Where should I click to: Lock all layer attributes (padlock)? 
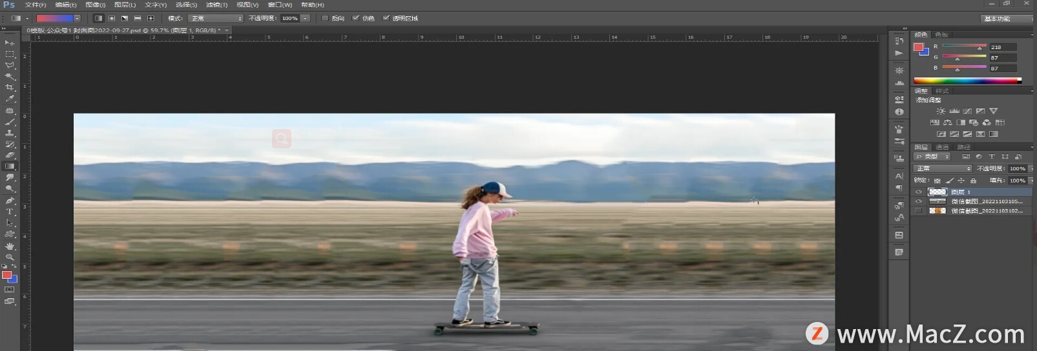[973, 181]
